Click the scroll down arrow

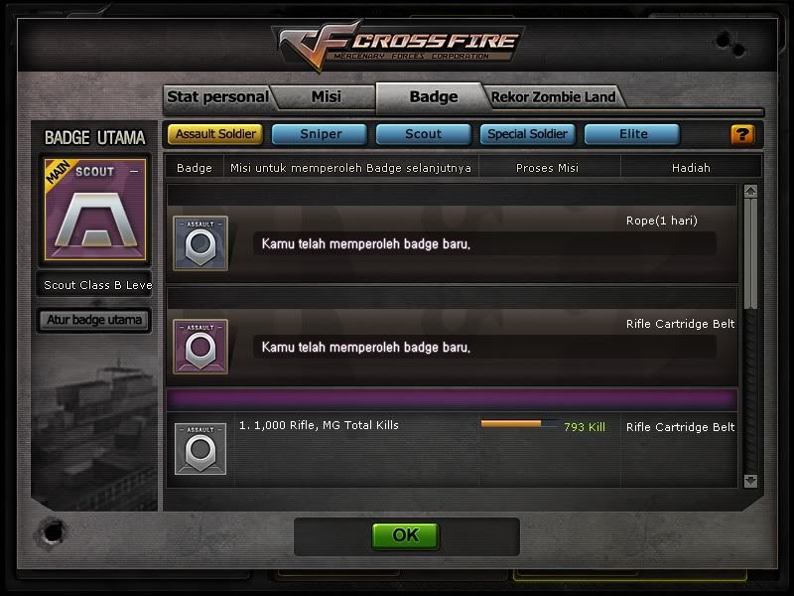click(750, 481)
